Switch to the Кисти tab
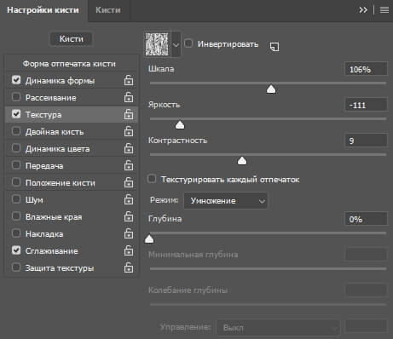 click(x=108, y=10)
